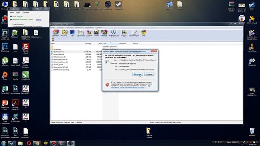Open WinRAR Операции menu
The width and height of the screenshot is (260, 146).
click(x=69, y=28)
